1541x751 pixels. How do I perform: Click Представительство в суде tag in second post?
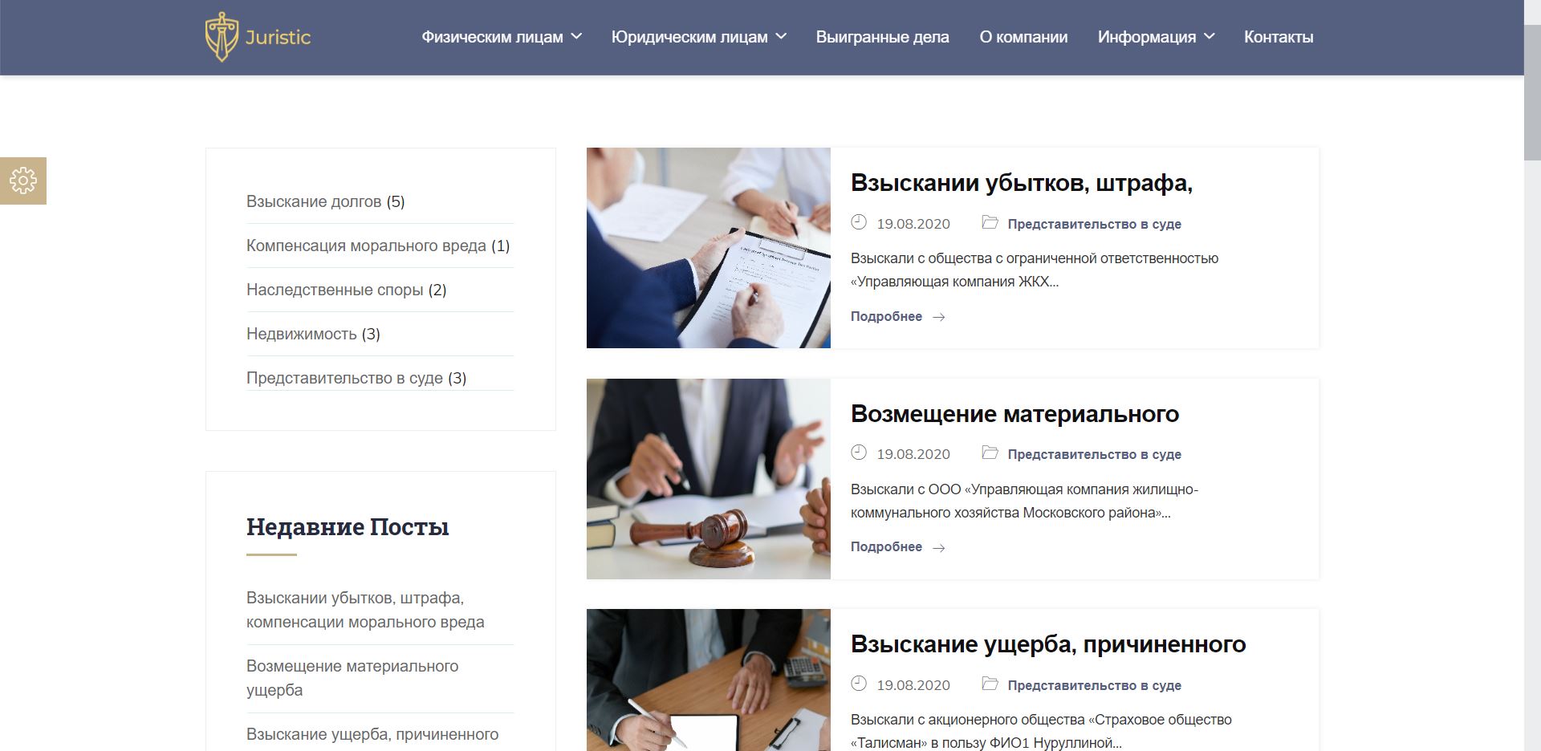pos(1095,454)
